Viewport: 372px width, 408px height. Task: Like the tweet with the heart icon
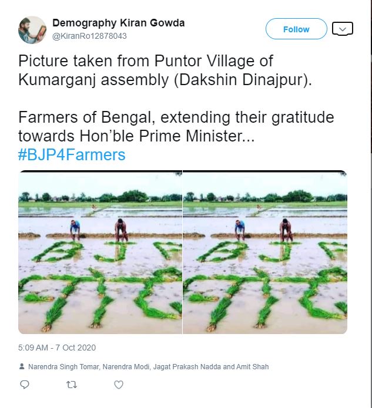[x=118, y=385]
